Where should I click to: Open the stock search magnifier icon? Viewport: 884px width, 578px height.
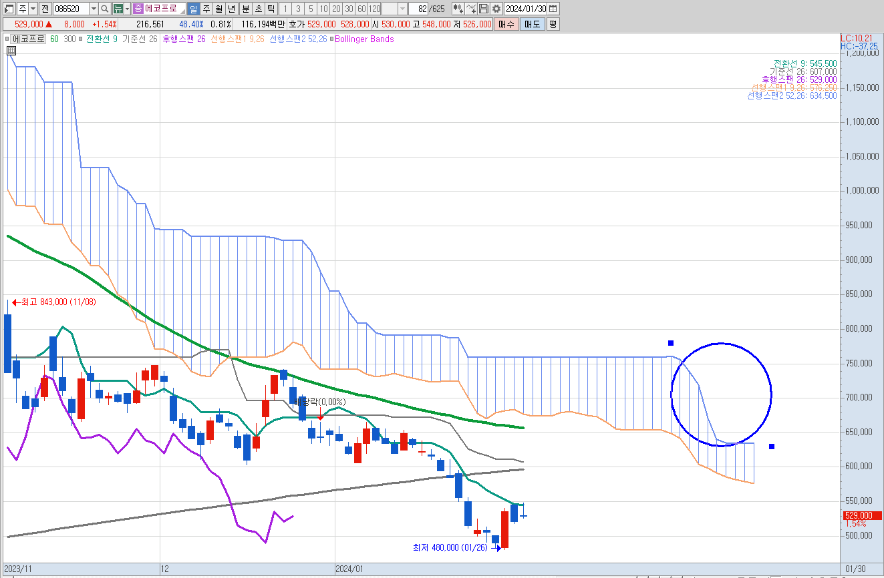(x=105, y=9)
